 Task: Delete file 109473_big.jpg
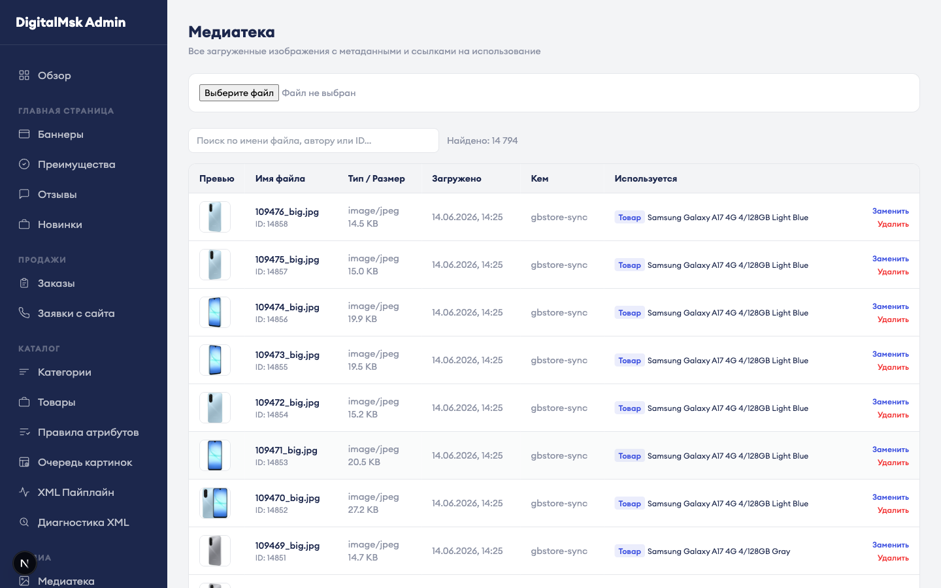click(x=893, y=367)
